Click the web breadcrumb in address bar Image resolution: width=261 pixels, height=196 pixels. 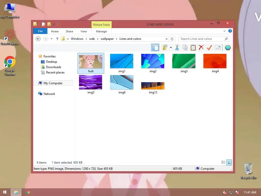[x=92, y=39]
